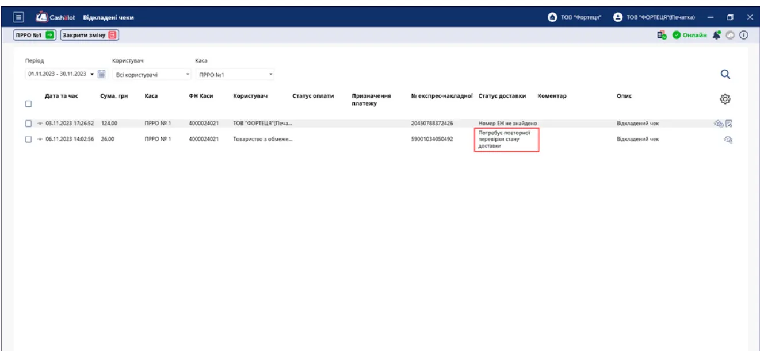Click the cash register status icon
The image size is (760, 351).
663,35
